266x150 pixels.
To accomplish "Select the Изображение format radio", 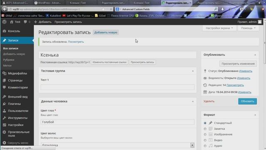I will coord(205,135).
